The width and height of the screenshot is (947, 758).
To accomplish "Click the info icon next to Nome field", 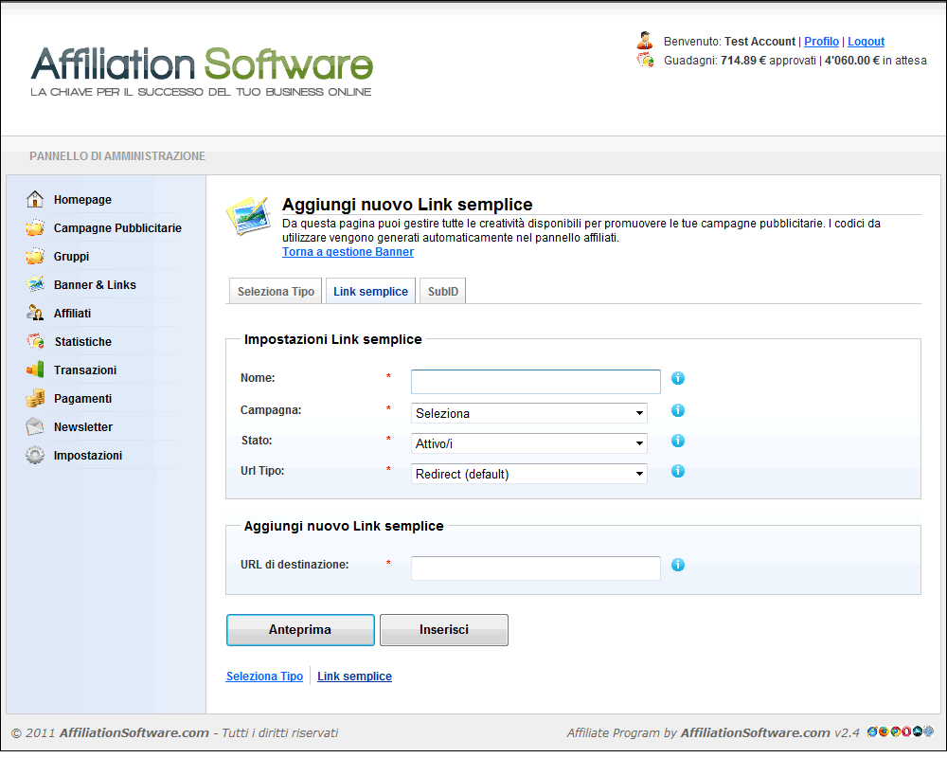I will pyautogui.click(x=678, y=378).
